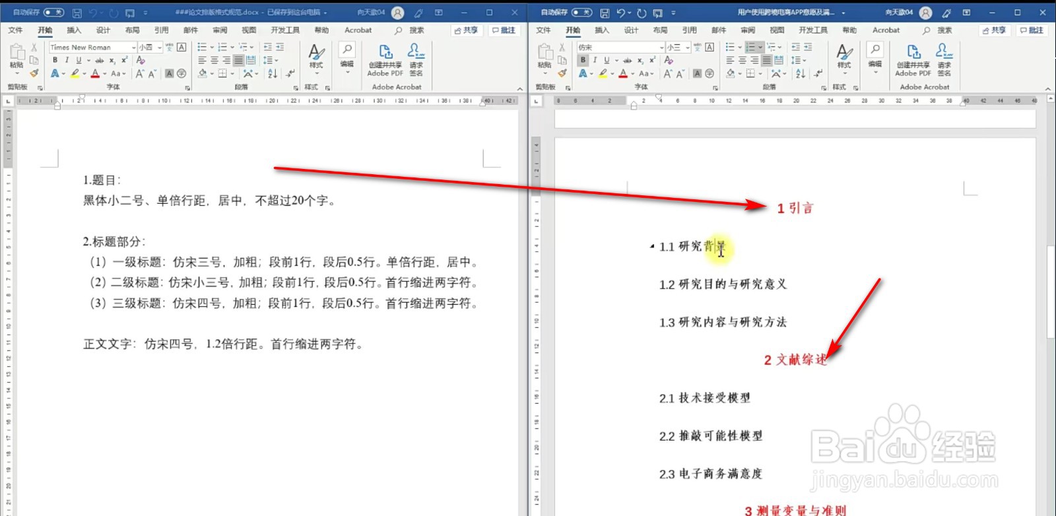Toggle Bold in the right window ribbon
Image resolution: width=1056 pixels, height=516 pixels.
pyautogui.click(x=583, y=60)
